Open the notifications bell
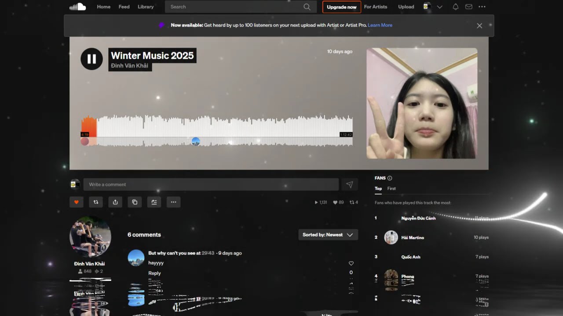 click(x=456, y=7)
